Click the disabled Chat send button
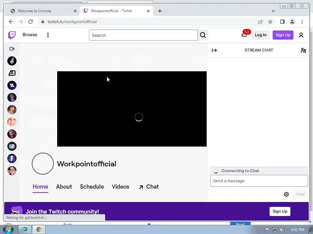 [x=300, y=194]
